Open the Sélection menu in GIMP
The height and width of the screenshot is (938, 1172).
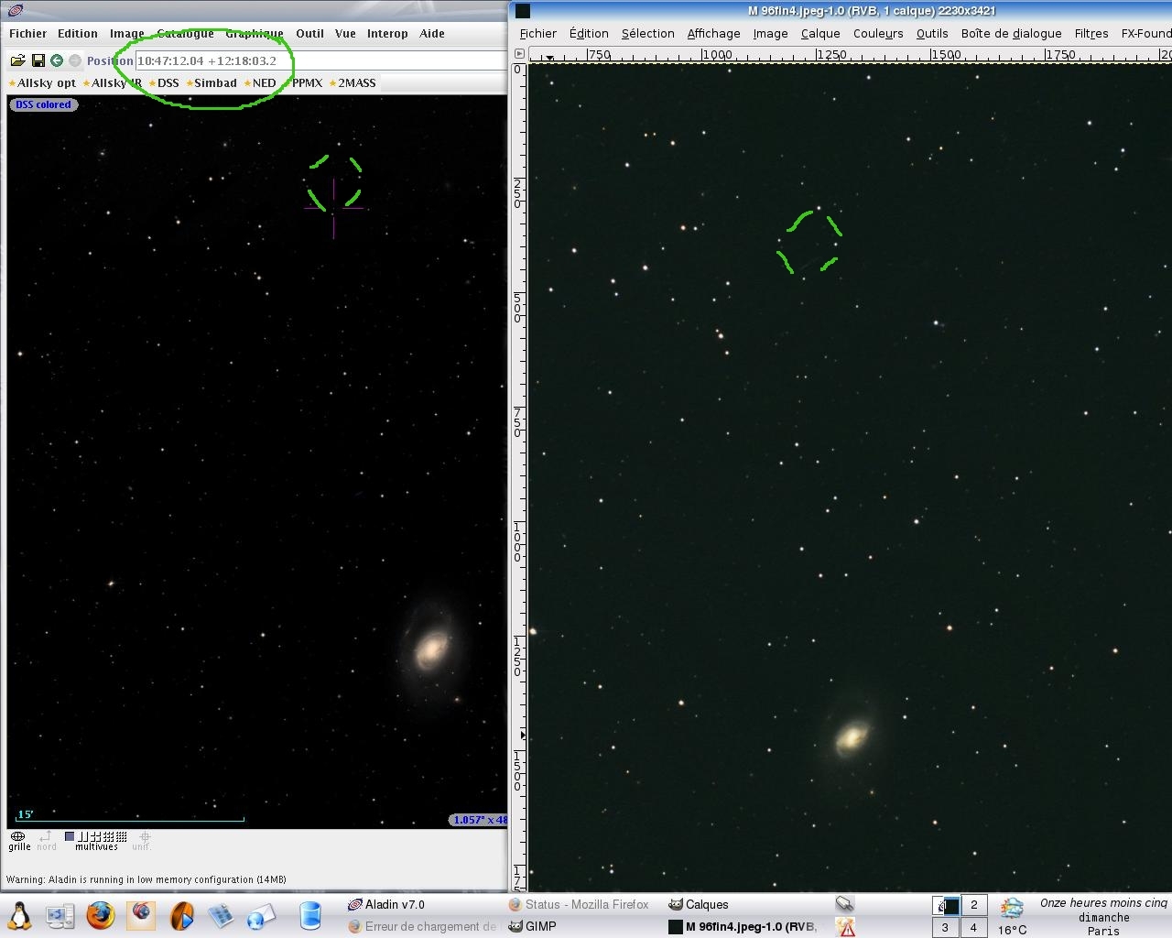coord(647,34)
